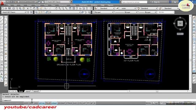Click the Cut (scissors) icon in the standard toolbar
Image resolution: width=196 pixels, height=110 pixels.
pyautogui.click(x=28, y=8)
